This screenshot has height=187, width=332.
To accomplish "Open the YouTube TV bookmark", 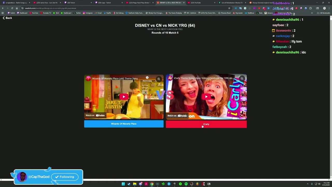I will pyautogui.click(x=46, y=13).
